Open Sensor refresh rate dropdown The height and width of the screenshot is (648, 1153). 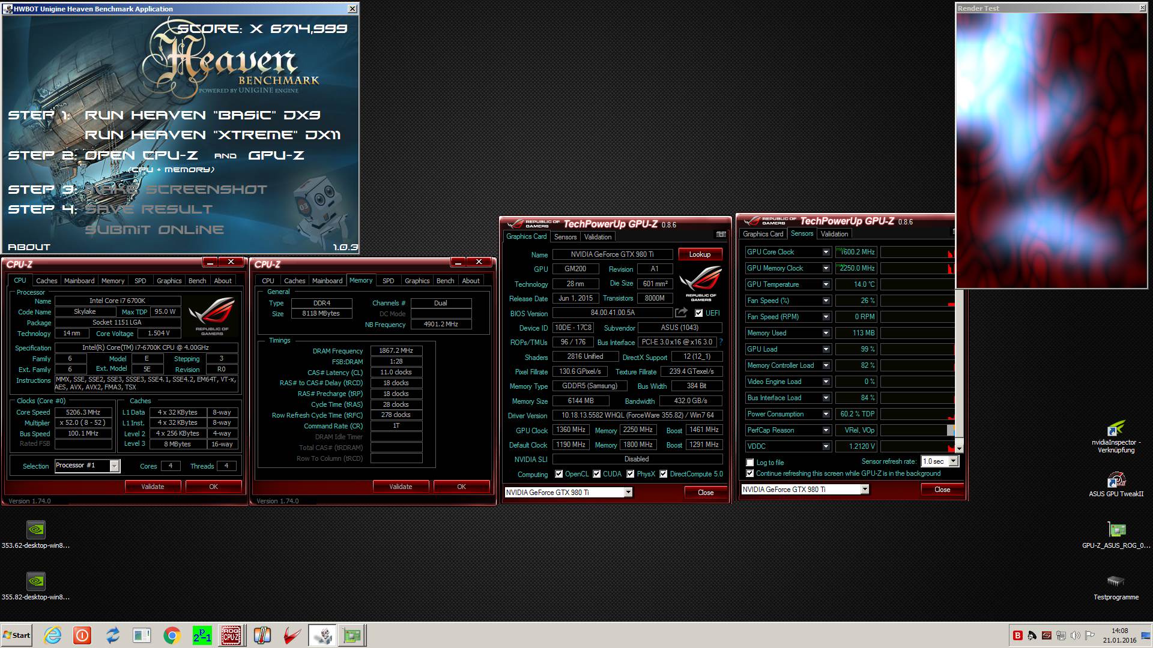coord(954,461)
